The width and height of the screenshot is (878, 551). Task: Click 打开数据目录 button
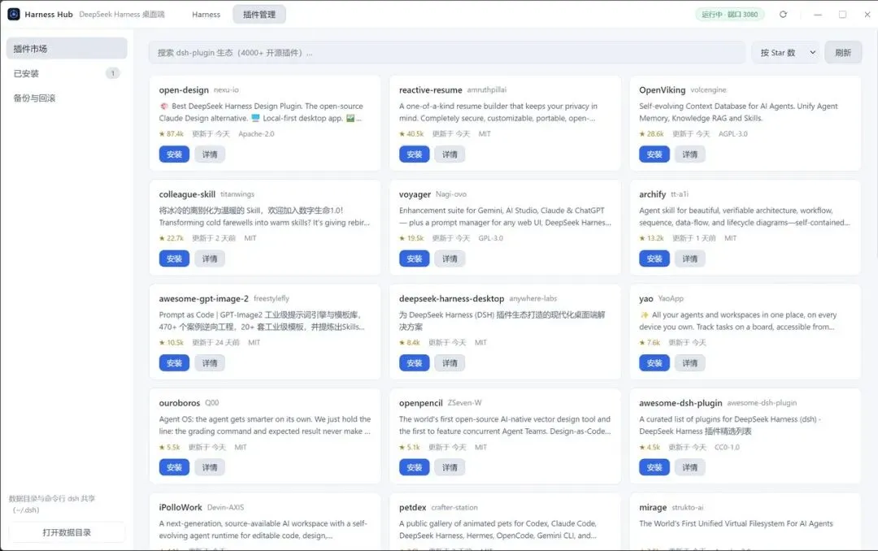(x=67, y=532)
